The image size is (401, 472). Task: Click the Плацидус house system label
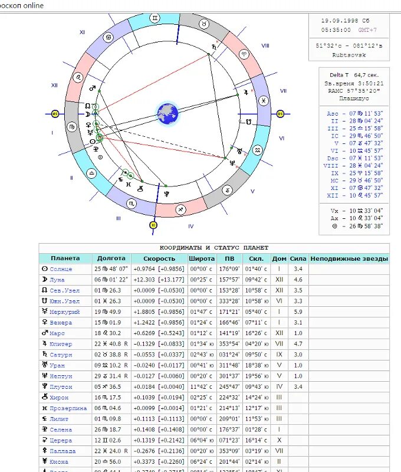(354, 99)
